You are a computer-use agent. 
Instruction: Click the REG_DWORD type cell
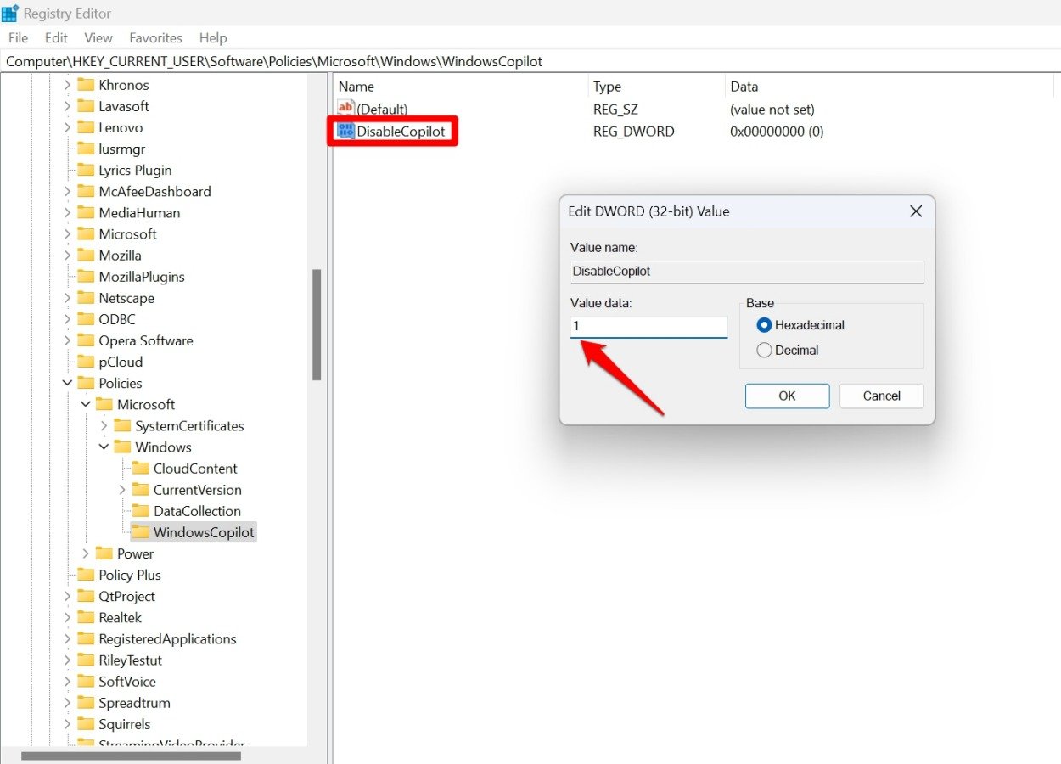633,132
